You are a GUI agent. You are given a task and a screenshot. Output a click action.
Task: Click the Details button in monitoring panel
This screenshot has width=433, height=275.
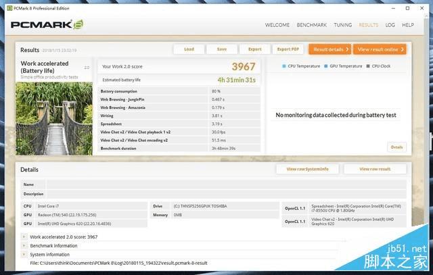(x=396, y=147)
